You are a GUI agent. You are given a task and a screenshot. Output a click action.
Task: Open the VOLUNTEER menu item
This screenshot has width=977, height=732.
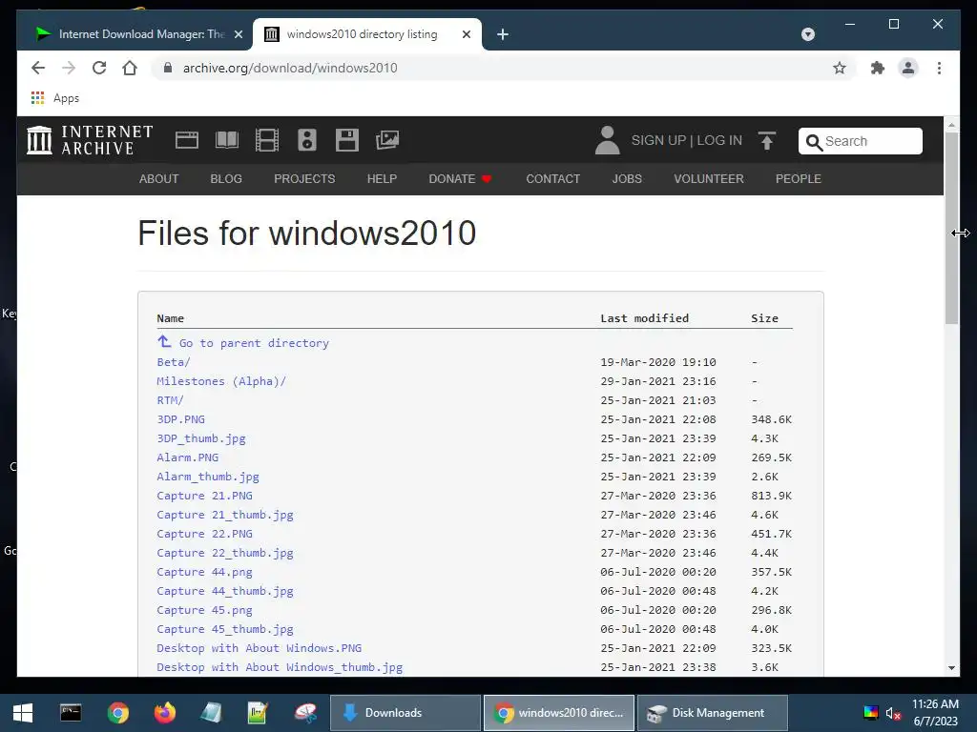click(x=709, y=178)
